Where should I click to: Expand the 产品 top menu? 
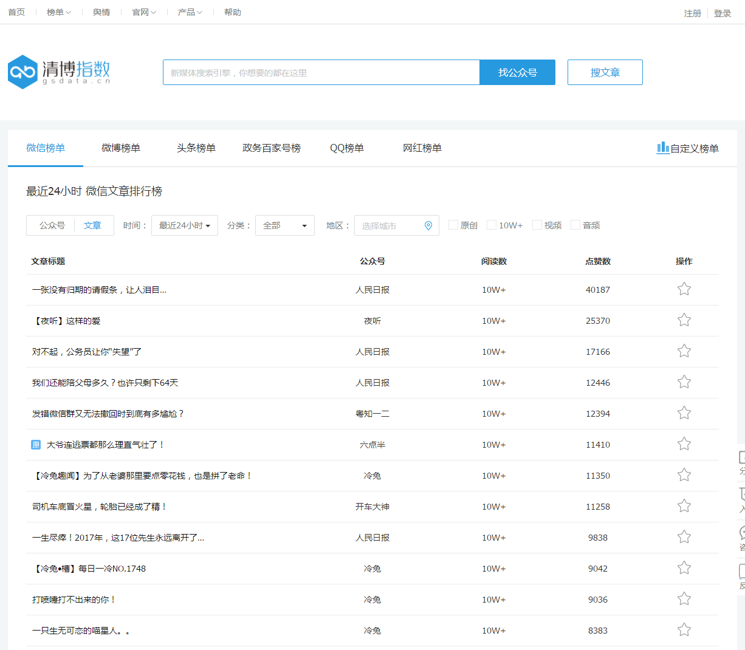190,12
